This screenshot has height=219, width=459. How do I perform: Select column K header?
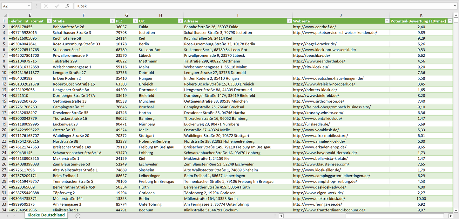[x=421, y=15]
